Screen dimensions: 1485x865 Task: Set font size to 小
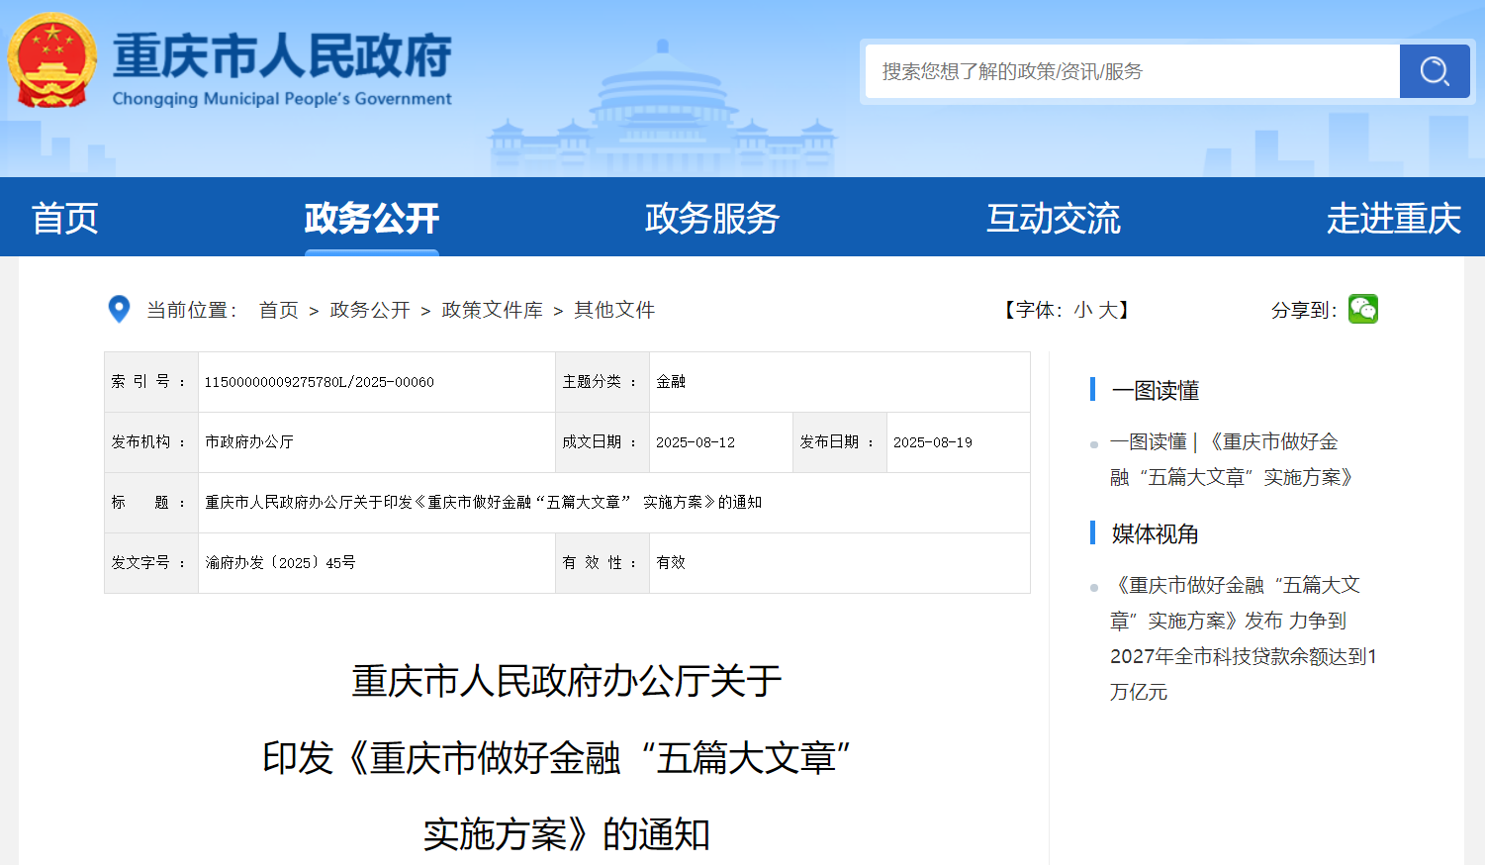click(x=1082, y=311)
